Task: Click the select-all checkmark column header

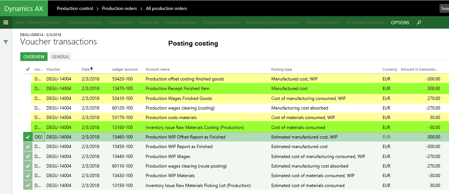Action: (x=28, y=69)
